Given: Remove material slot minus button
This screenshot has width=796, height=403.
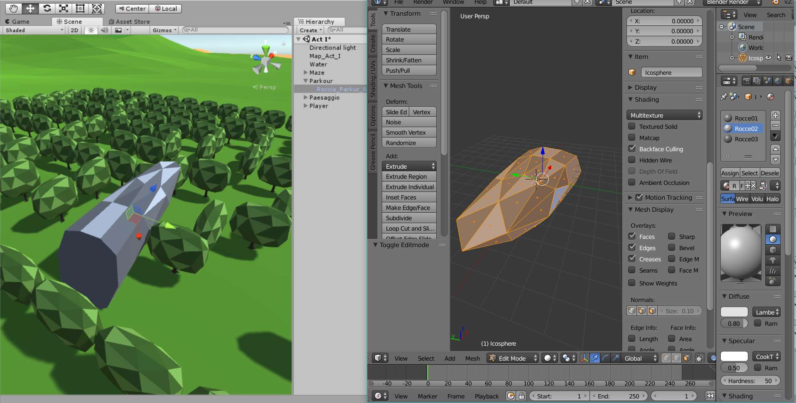Looking at the screenshot, I should [x=775, y=125].
